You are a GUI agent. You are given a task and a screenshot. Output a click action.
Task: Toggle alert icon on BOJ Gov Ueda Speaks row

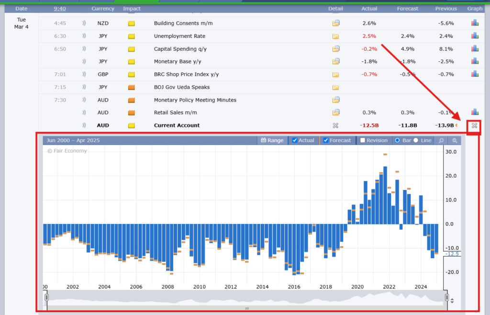coord(84,87)
